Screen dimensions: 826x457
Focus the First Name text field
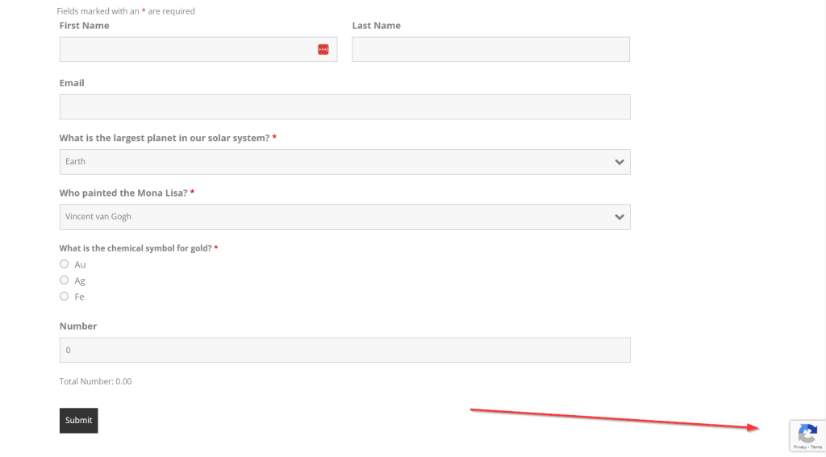click(x=186, y=49)
